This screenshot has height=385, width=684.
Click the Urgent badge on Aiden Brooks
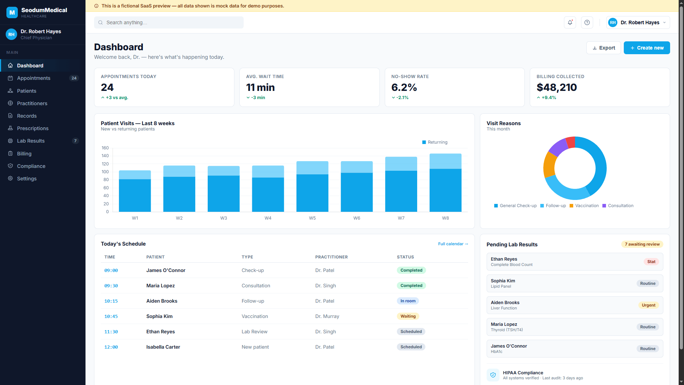[649, 305]
